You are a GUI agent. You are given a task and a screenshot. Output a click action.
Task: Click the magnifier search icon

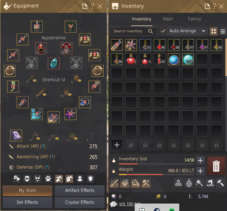tap(150, 31)
